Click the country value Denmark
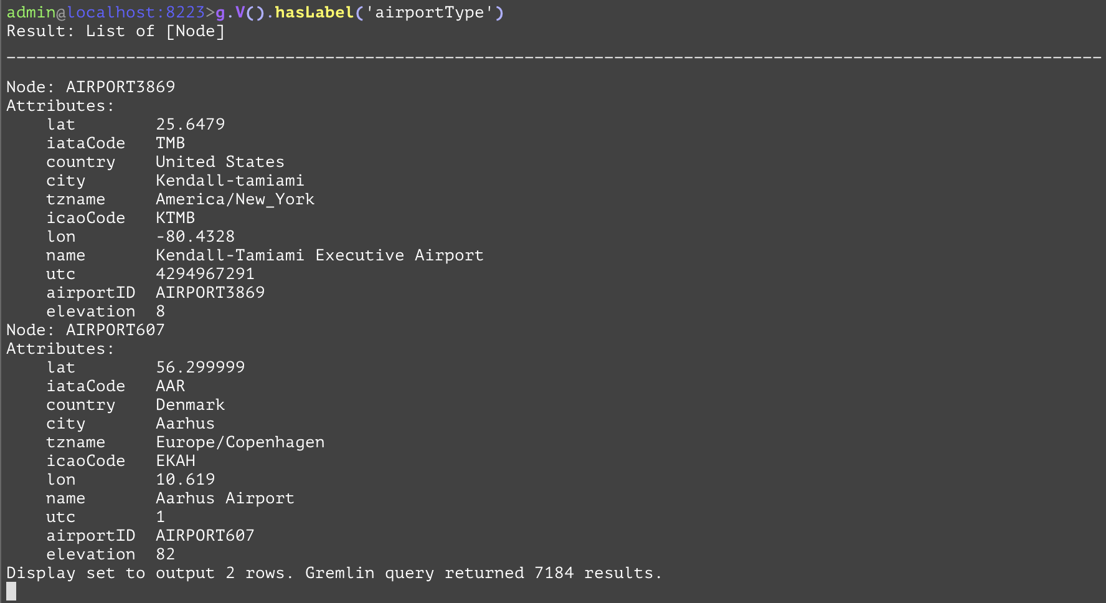Viewport: 1106px width, 603px height. [x=190, y=404]
